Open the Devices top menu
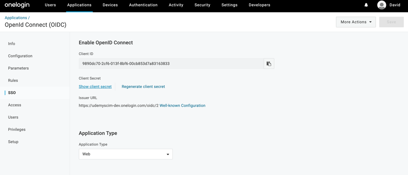 click(x=110, y=5)
